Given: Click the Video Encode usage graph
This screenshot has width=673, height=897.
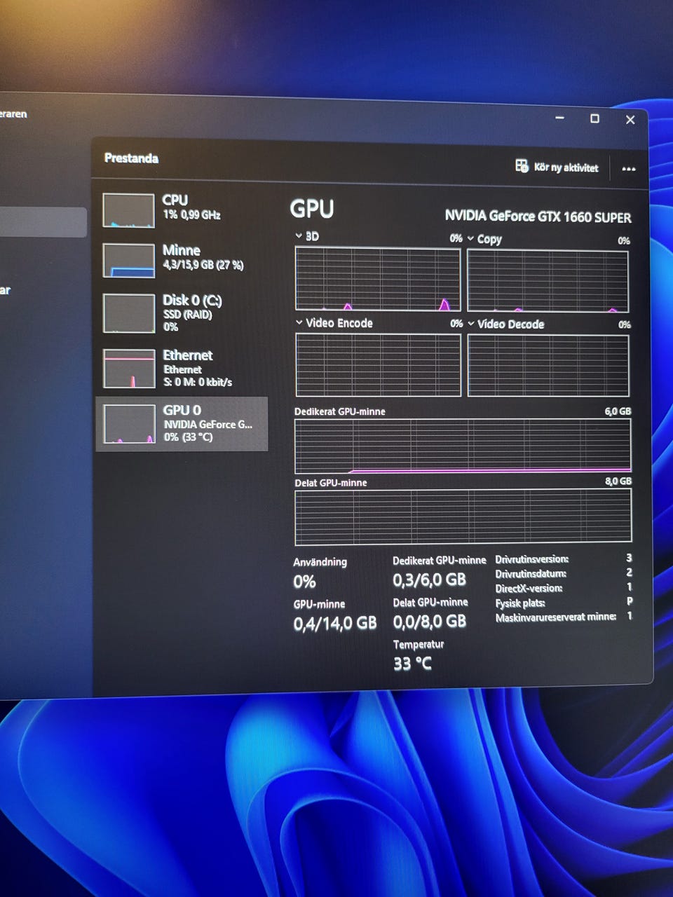Looking at the screenshot, I should pos(378,365).
